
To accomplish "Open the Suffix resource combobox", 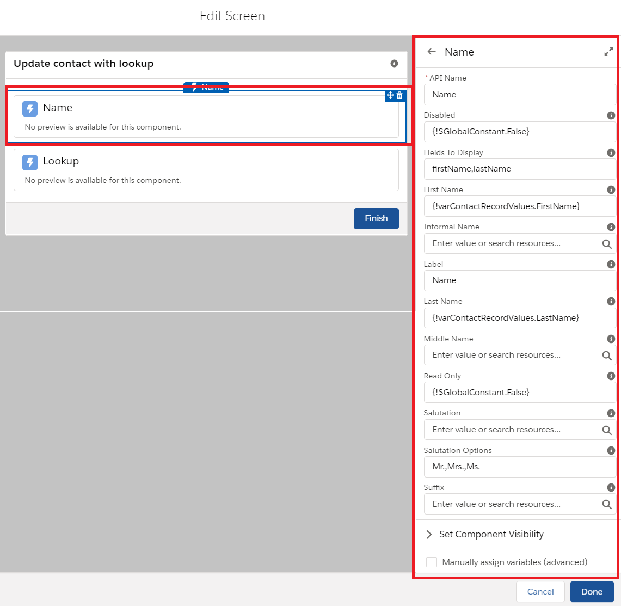I will pyautogui.click(x=520, y=504).
